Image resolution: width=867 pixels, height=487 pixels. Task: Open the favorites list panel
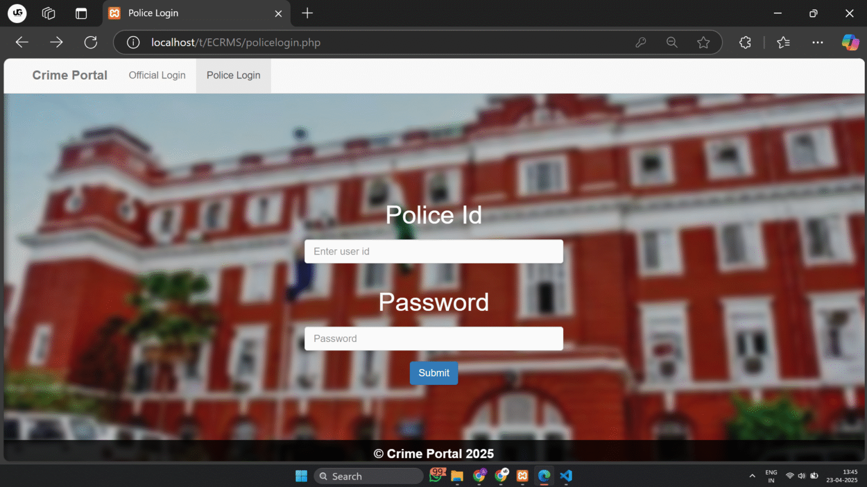(783, 42)
